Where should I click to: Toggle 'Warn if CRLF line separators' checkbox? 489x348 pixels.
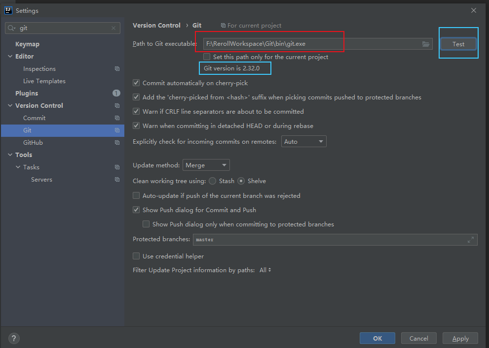(136, 111)
